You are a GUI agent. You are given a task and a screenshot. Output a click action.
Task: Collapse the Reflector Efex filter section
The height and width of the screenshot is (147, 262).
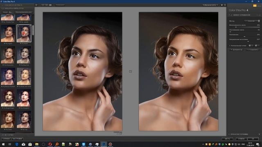pos(229,15)
